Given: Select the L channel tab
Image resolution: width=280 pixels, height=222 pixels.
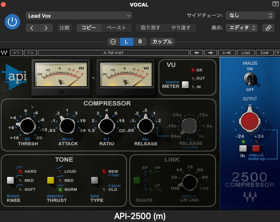Looking at the screenshot, I should [126, 41].
